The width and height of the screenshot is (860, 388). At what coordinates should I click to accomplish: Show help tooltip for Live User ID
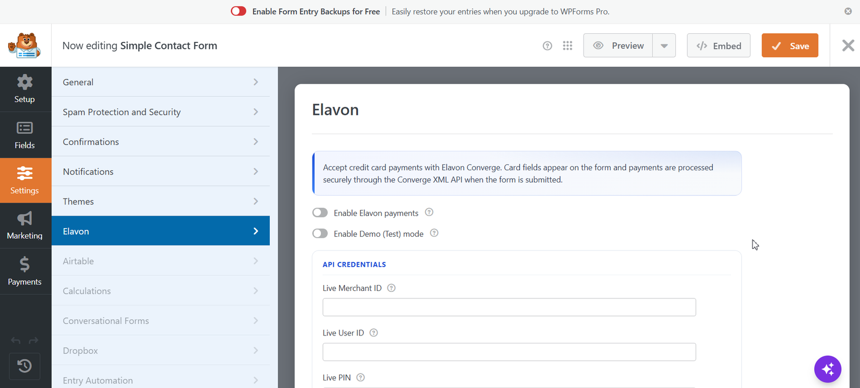374,333
